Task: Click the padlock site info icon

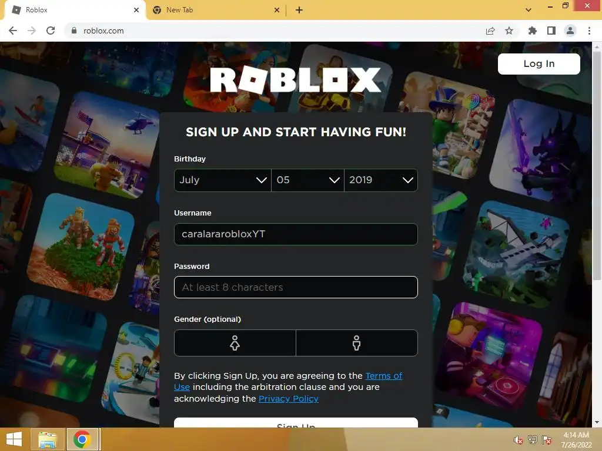Action: click(74, 31)
